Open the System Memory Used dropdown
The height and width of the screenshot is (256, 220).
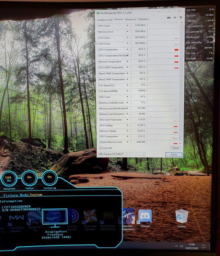pyautogui.click(x=128, y=142)
